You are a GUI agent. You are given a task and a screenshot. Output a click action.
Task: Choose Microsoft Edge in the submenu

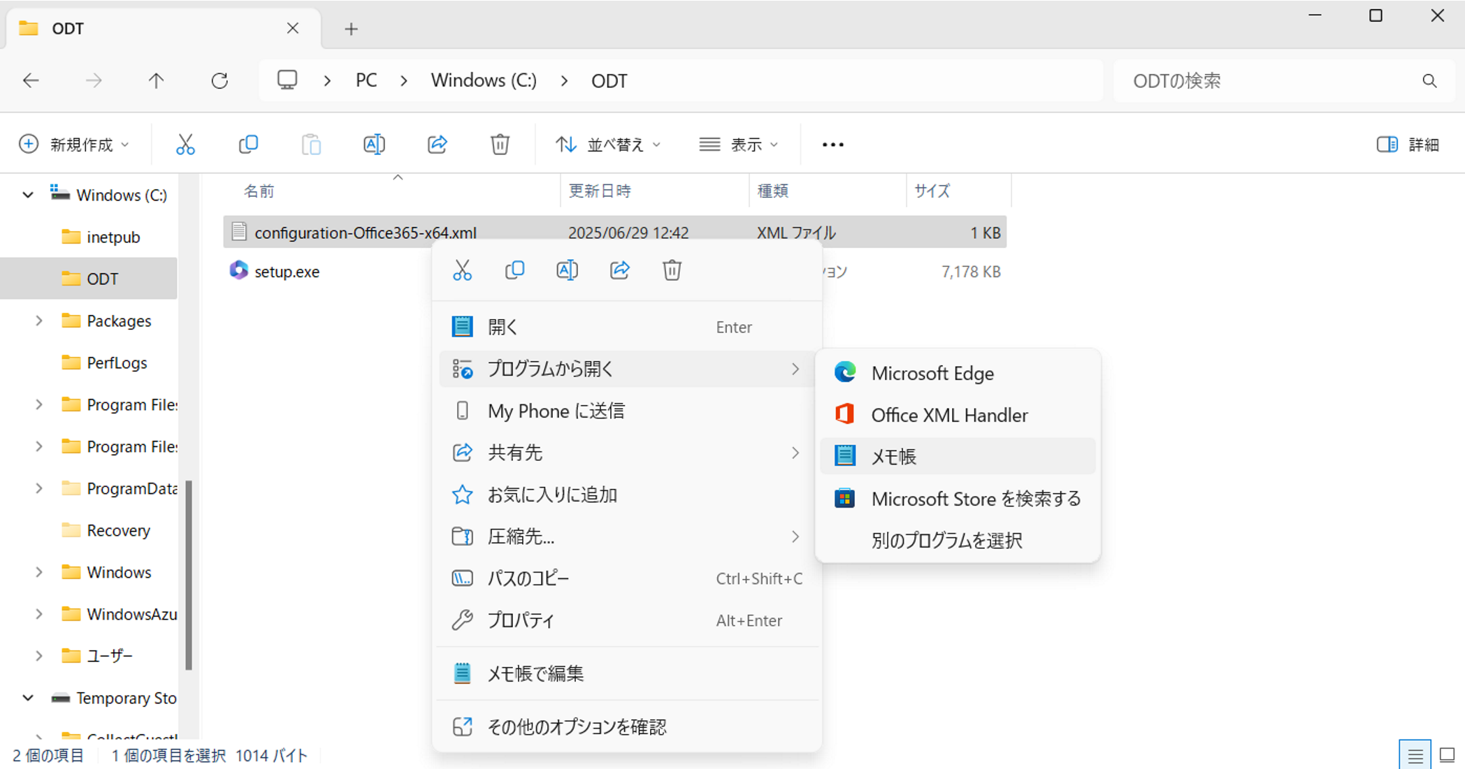point(958,373)
